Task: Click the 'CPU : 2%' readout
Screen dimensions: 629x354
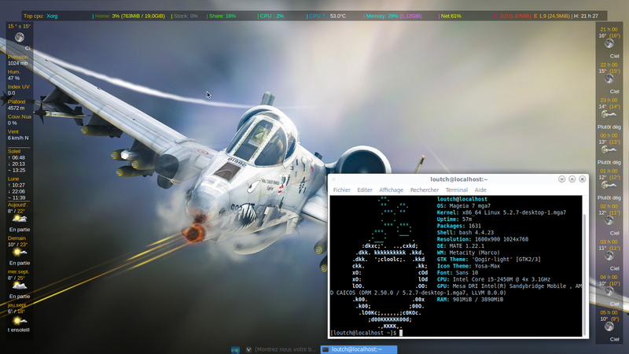Action: (x=271, y=16)
